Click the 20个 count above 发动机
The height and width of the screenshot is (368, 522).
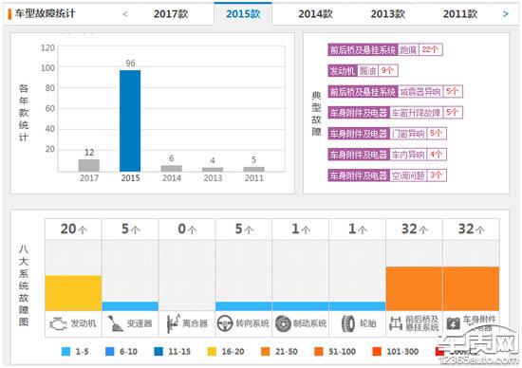74,230
